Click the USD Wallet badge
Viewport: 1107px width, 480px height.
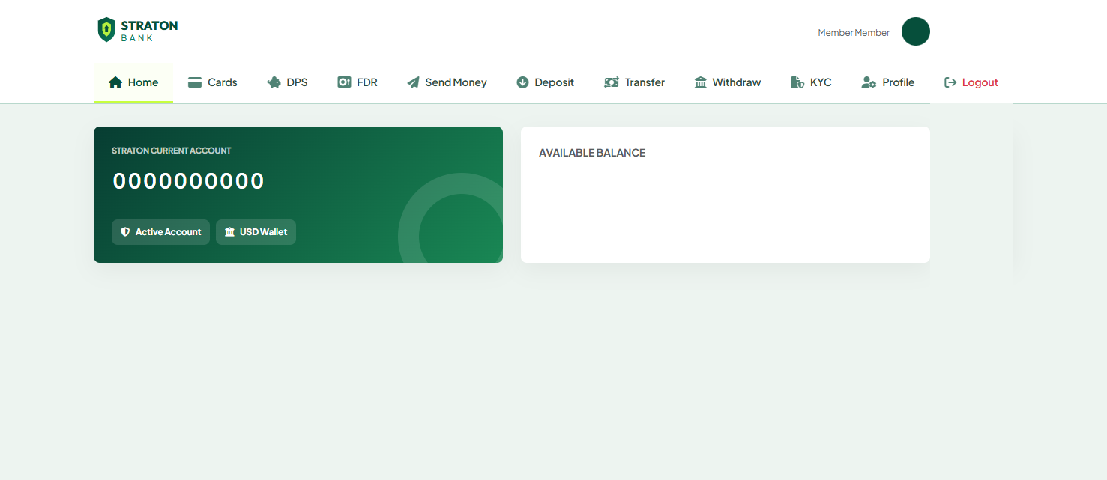tap(256, 232)
